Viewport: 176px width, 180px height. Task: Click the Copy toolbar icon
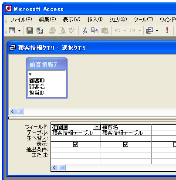(95, 31)
